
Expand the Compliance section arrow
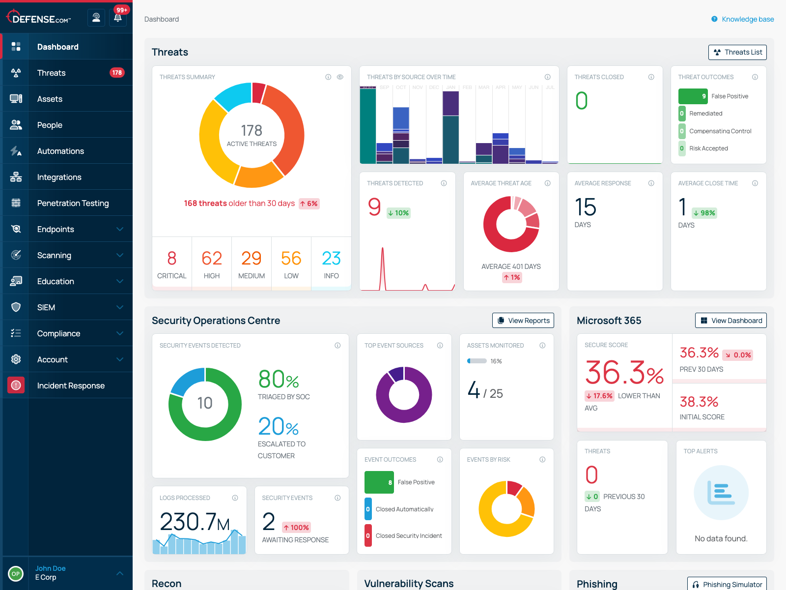point(120,333)
